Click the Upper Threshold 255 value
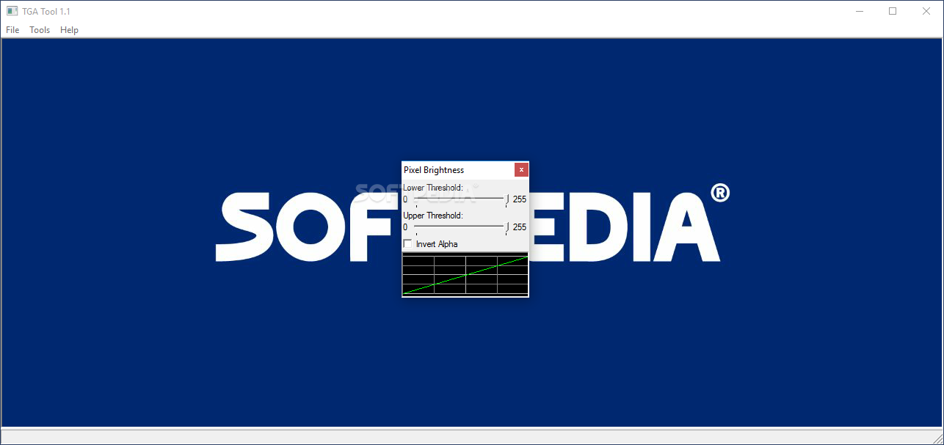Screen dimensions: 944x445 click(520, 227)
